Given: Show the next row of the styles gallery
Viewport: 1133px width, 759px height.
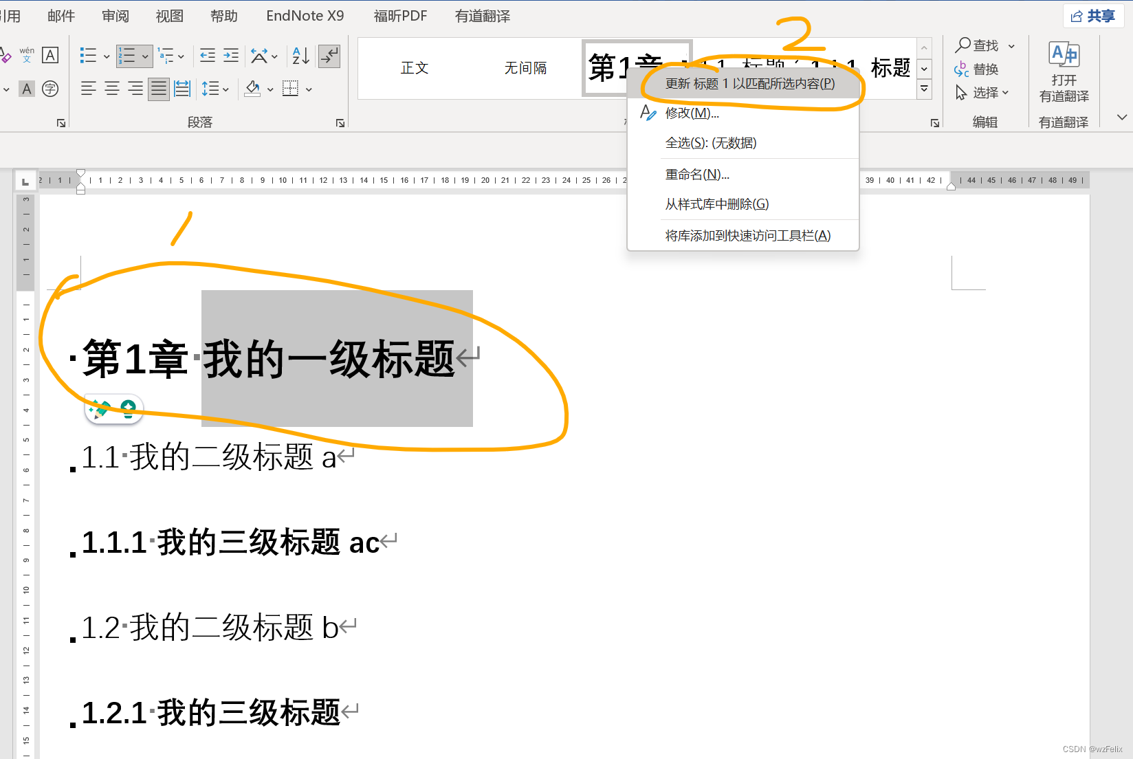Looking at the screenshot, I should [x=925, y=69].
